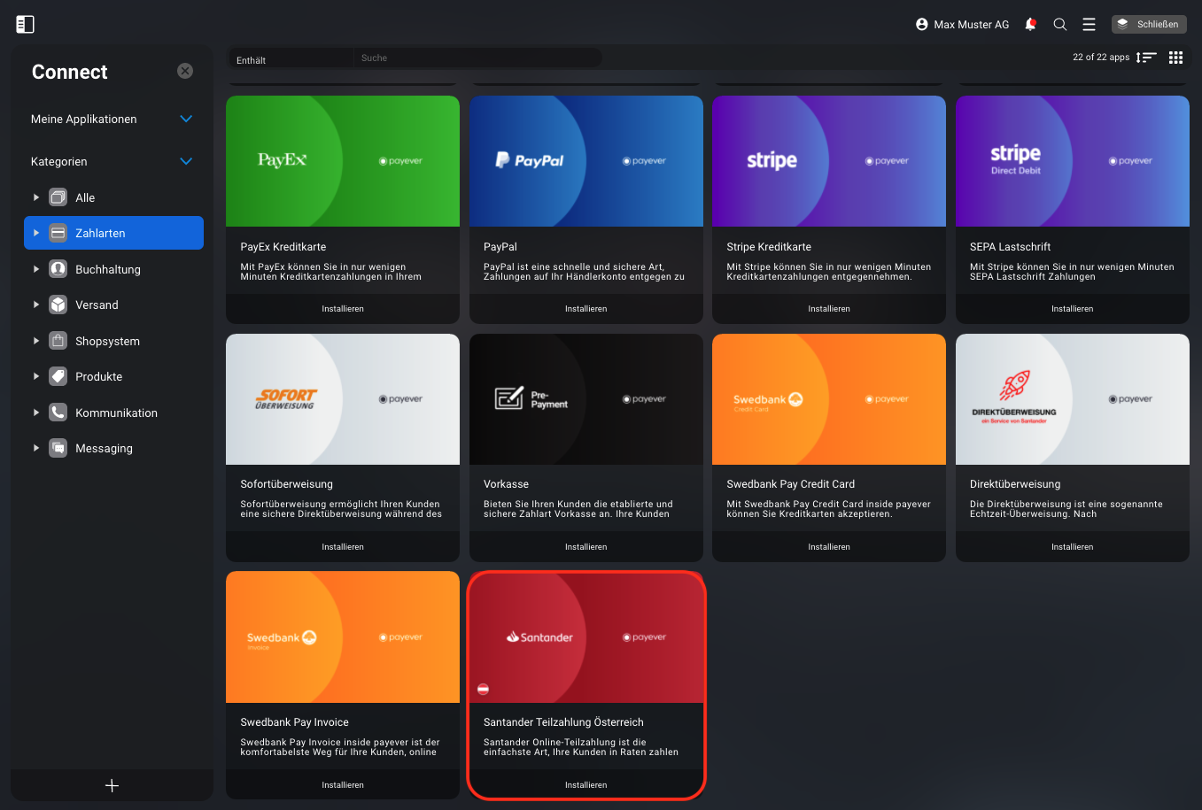Open the PayPal card thumbnail
The width and height of the screenshot is (1202, 810).
click(x=586, y=161)
